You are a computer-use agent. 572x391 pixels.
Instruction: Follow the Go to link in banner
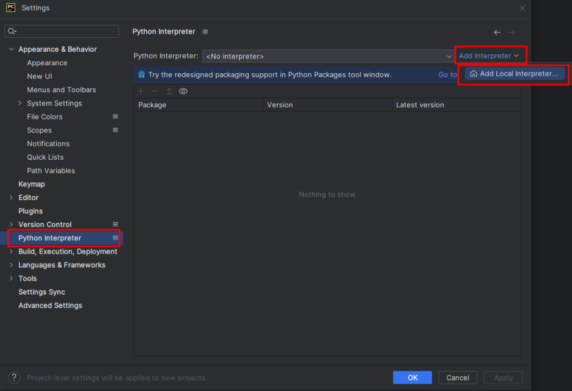pyautogui.click(x=447, y=74)
